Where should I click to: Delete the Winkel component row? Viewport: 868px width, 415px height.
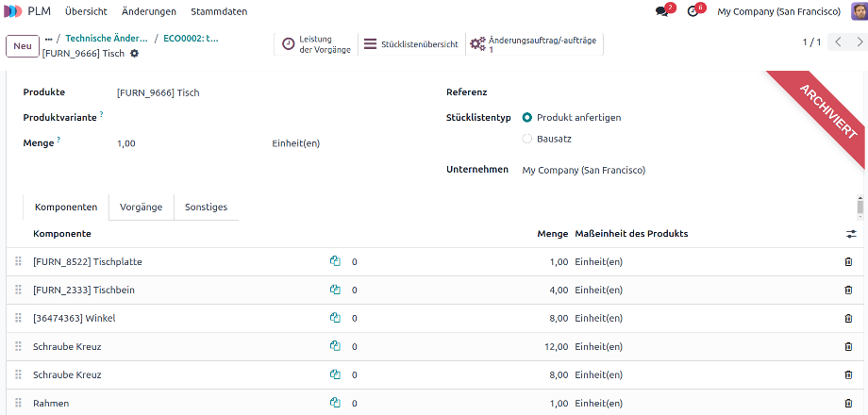[848, 318]
